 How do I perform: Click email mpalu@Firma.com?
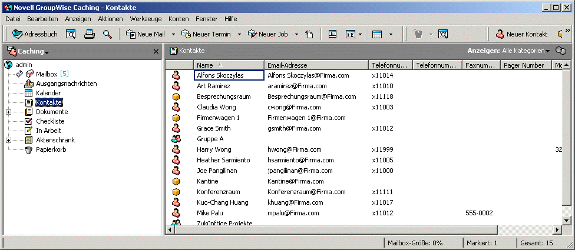tap(293, 213)
